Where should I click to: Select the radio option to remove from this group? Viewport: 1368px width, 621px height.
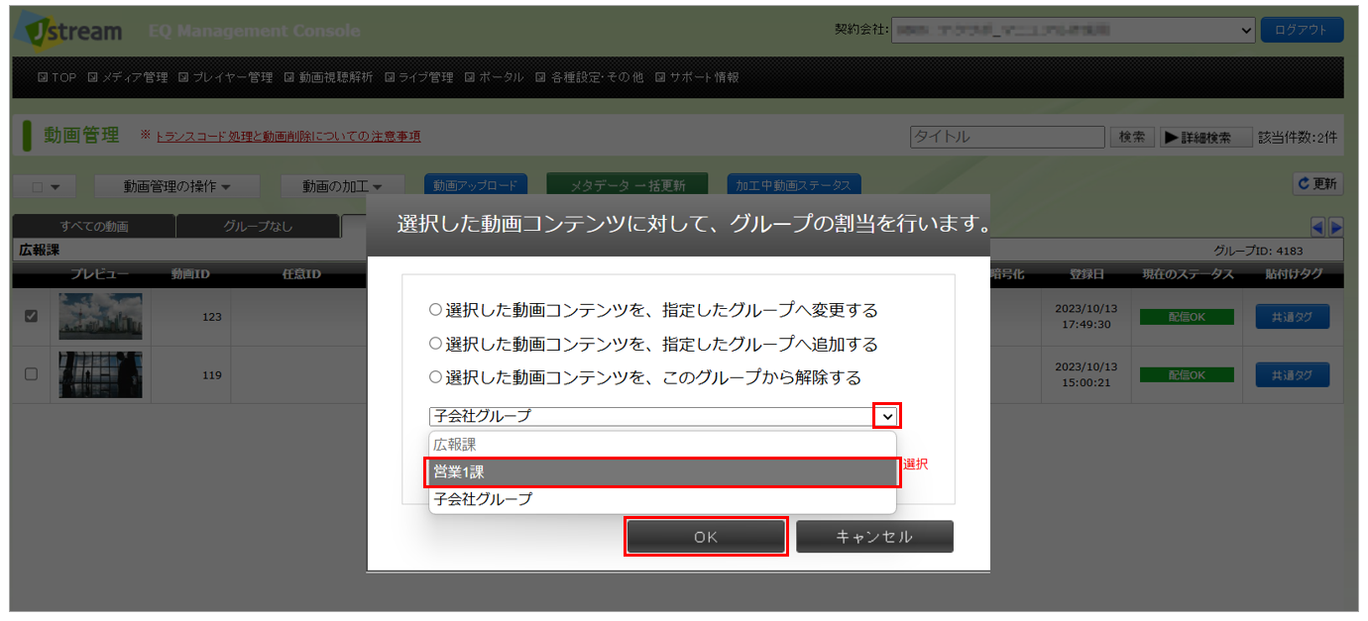pos(435,377)
